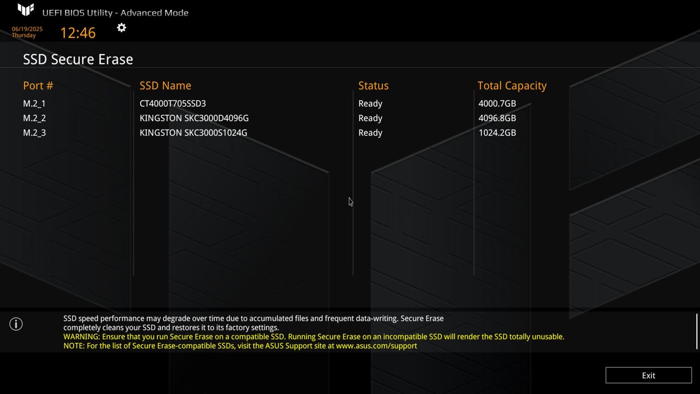The image size is (700, 394).
Task: Click the Status column header
Action: point(374,85)
